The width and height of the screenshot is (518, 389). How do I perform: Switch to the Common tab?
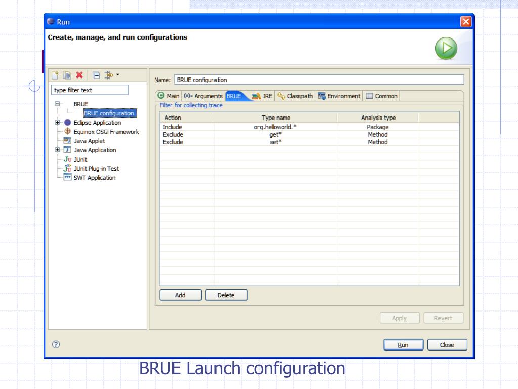tap(381, 96)
